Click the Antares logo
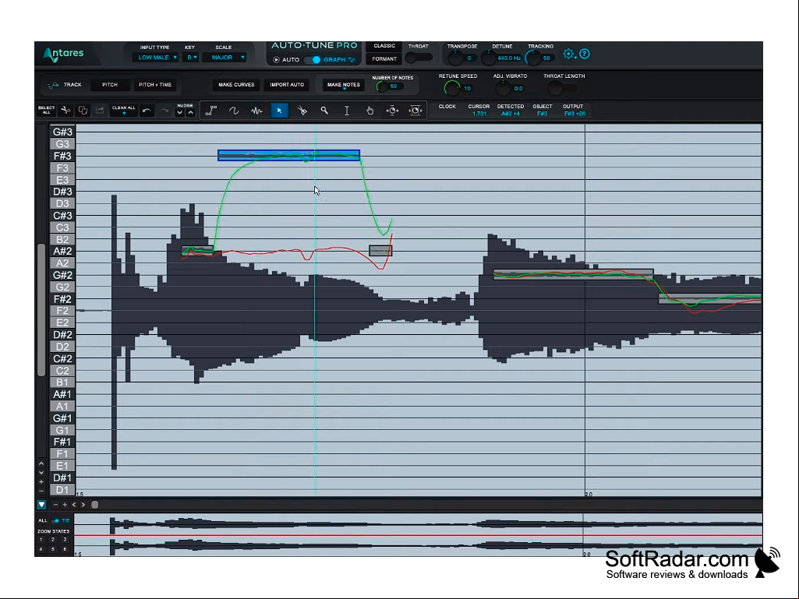The height and width of the screenshot is (599, 799). tap(63, 54)
